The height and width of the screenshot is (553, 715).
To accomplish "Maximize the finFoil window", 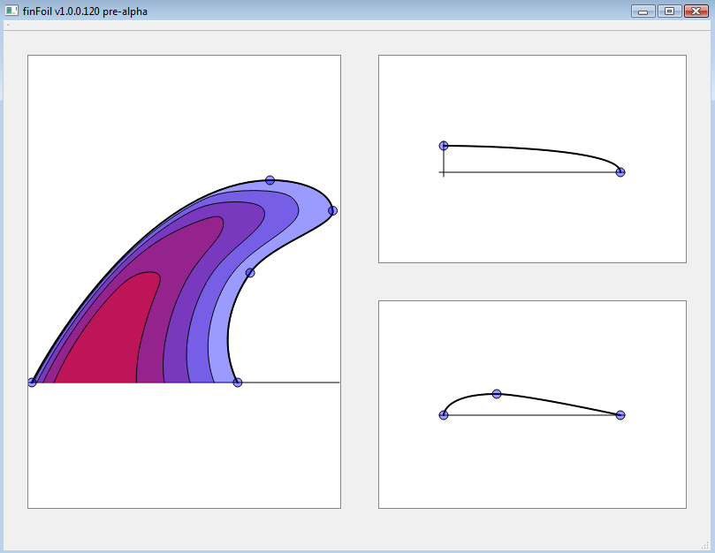I will pyautogui.click(x=669, y=11).
